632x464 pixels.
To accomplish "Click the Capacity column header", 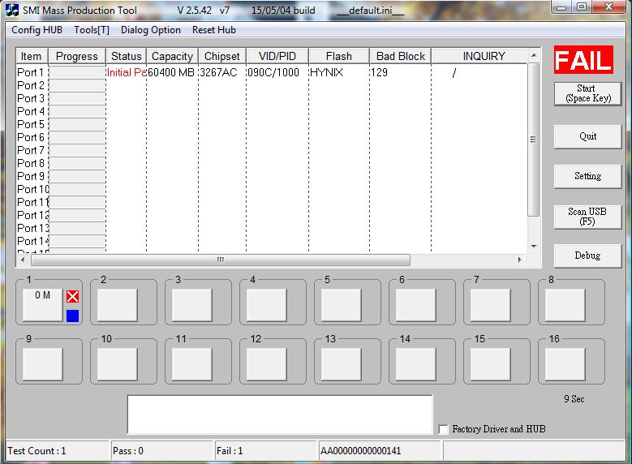I will [173, 56].
